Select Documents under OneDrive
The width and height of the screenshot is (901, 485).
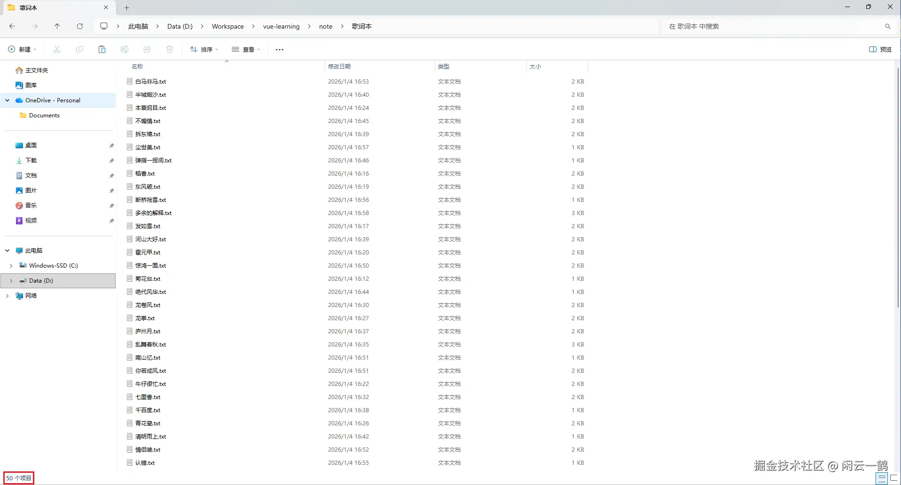[x=44, y=115]
